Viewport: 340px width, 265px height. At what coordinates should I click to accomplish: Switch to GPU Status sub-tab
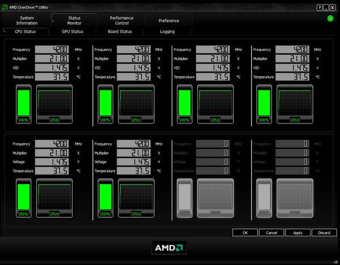click(x=73, y=31)
